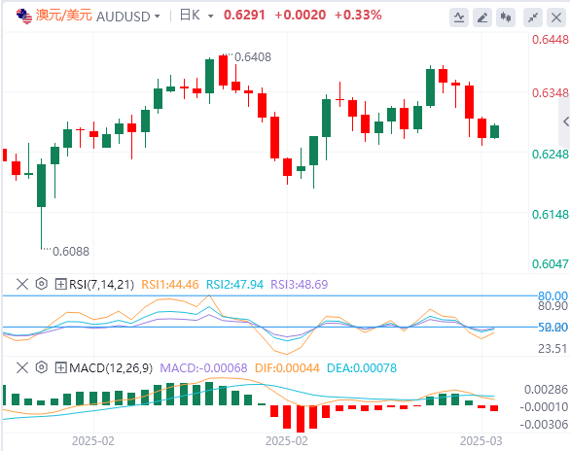Click the 0.6448 price axis label
Screen dimensions: 570x451
click(x=551, y=39)
